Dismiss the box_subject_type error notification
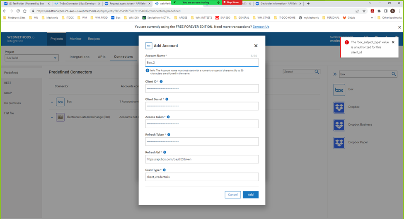The image size is (404, 219). coord(393,42)
